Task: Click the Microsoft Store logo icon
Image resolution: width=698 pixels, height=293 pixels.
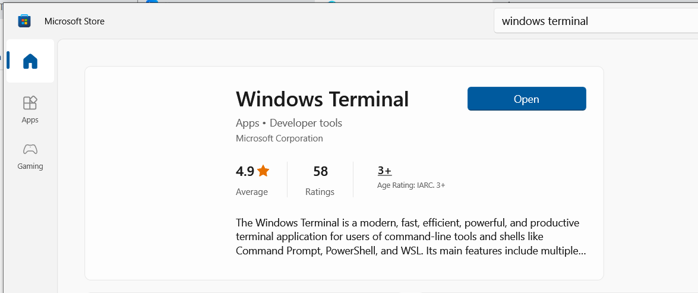Action: 24,21
